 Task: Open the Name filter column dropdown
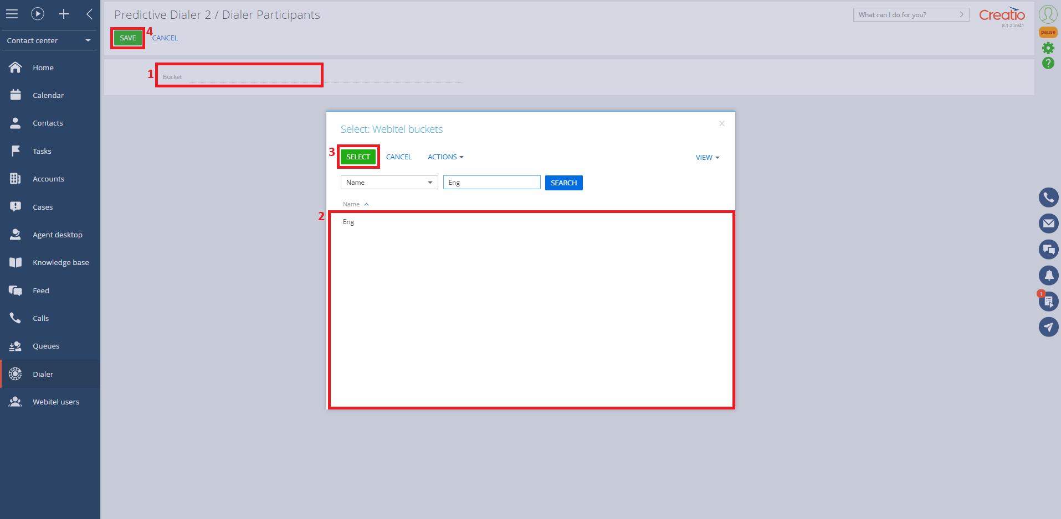pos(389,183)
